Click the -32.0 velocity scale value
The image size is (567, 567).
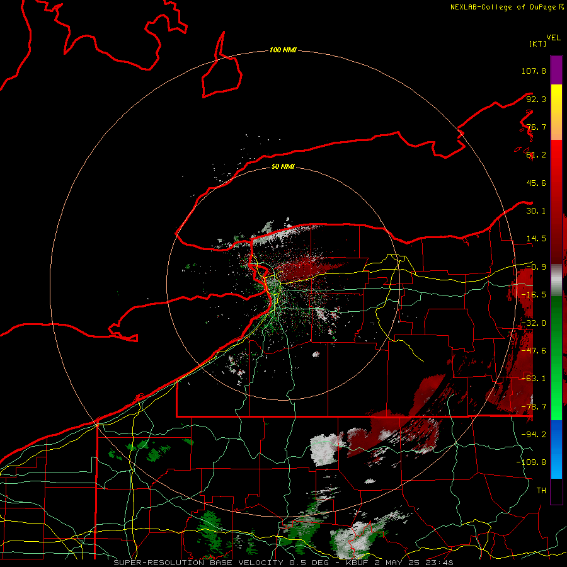[534, 323]
